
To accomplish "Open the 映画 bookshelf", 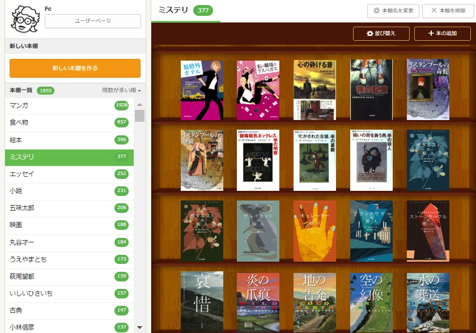I will 69,225.
